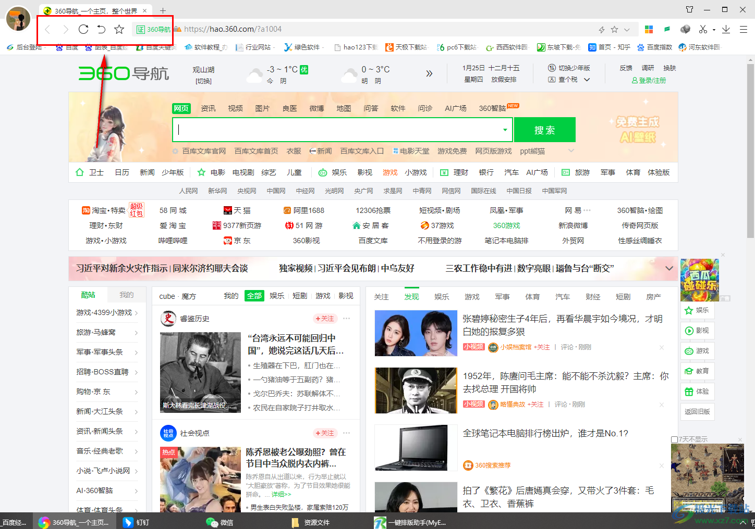755x529 pixels.
Task: Click the green flag extension icon
Action: coord(667,29)
